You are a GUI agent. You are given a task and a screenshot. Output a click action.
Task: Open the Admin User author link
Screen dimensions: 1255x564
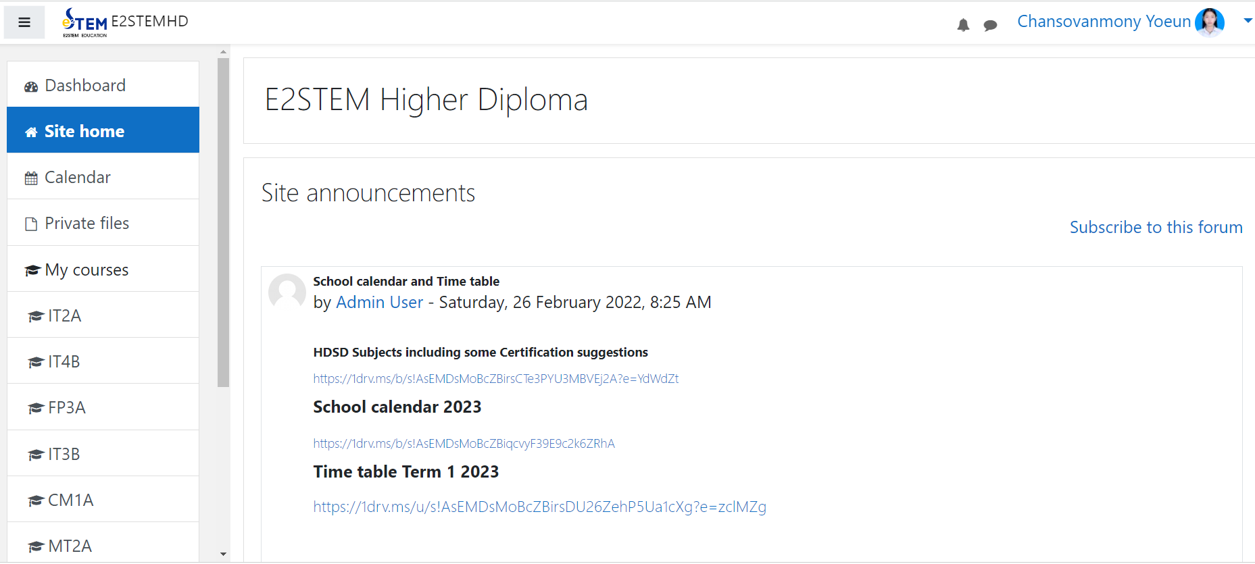click(379, 302)
